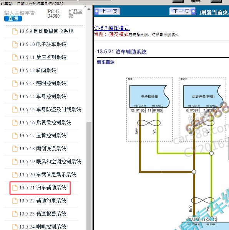Open 13.5.14 车身控制系统
Viewport: 229px width, 230px height.
pyautogui.click(x=43, y=97)
